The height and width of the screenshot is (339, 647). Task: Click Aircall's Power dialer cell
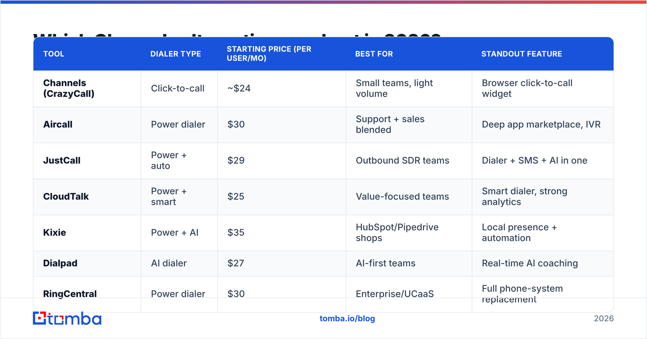pos(178,124)
